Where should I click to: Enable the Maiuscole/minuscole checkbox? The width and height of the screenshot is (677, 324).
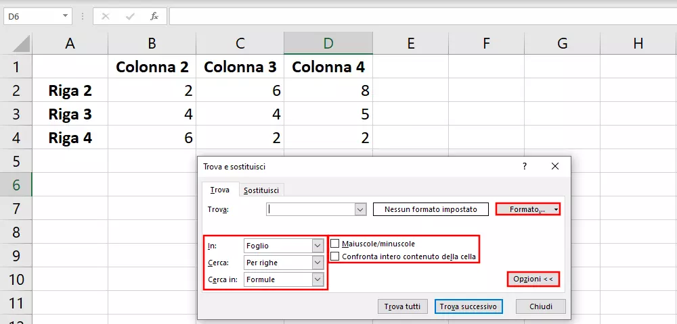coord(334,244)
